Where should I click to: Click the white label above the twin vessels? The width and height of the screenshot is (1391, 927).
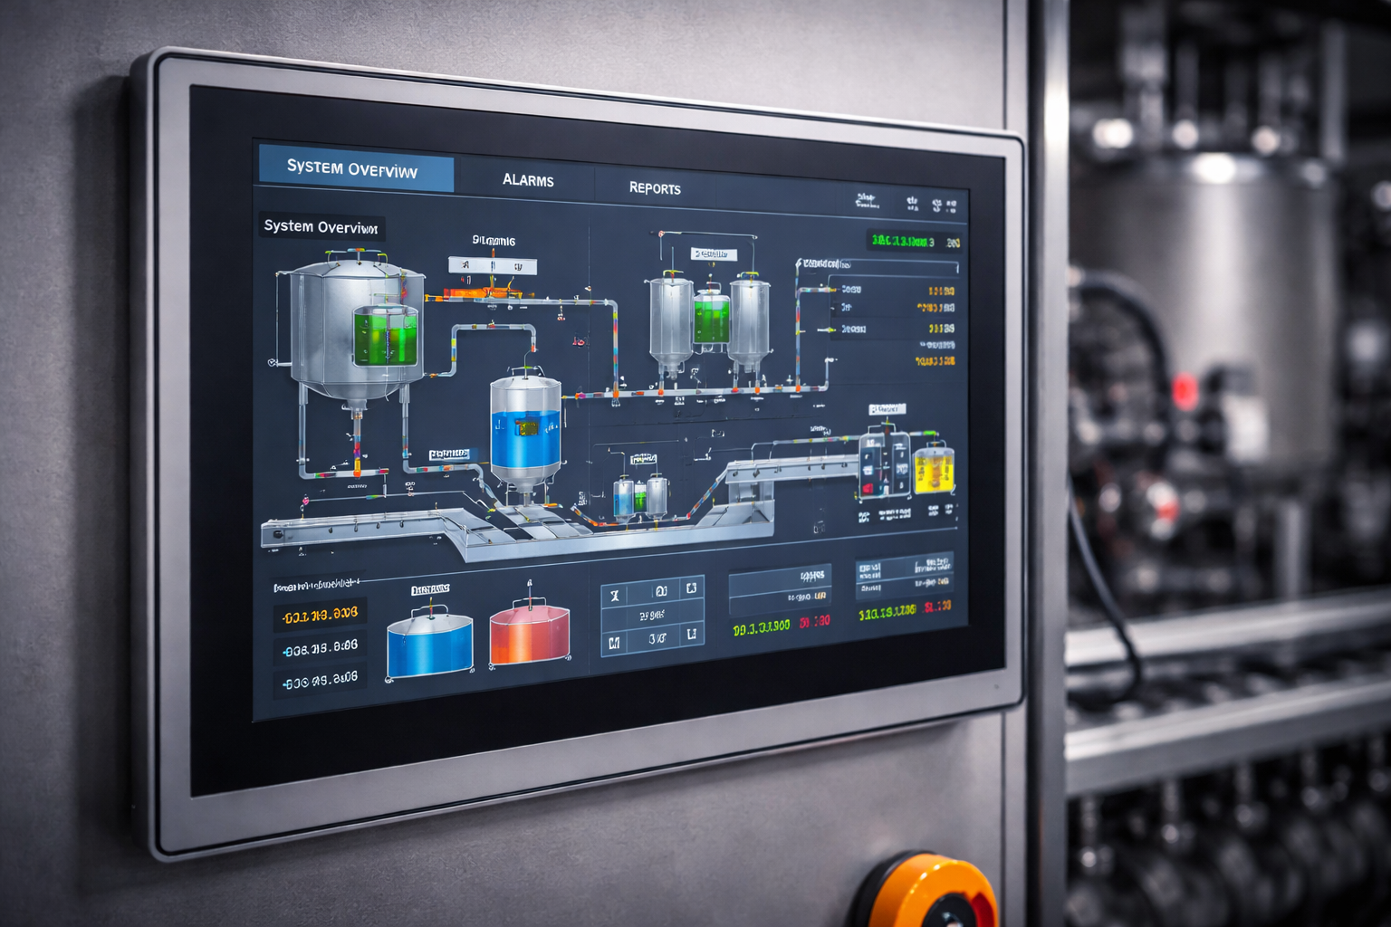(x=713, y=254)
